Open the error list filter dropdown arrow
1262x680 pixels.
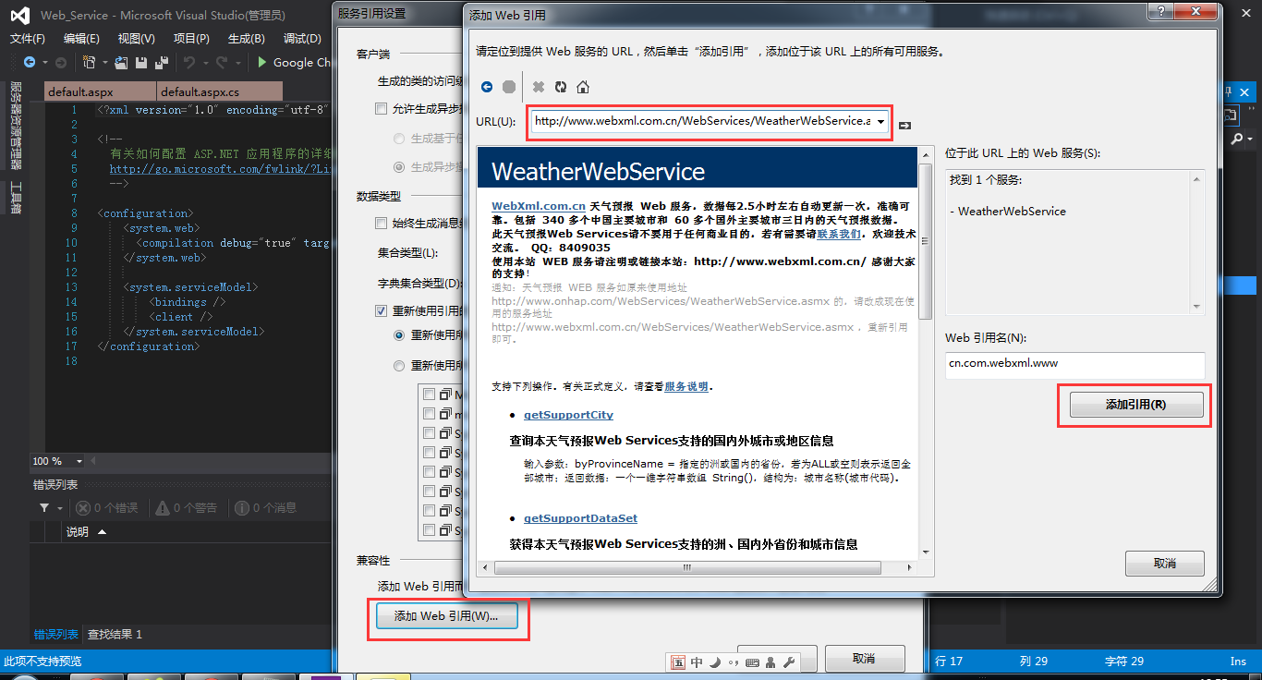(x=60, y=508)
